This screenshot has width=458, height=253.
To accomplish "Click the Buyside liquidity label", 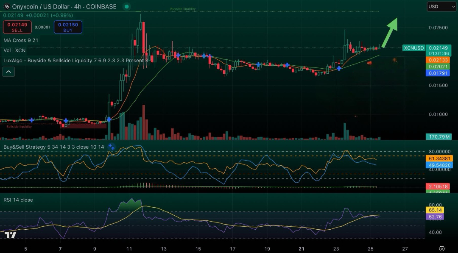I will pos(183,9).
